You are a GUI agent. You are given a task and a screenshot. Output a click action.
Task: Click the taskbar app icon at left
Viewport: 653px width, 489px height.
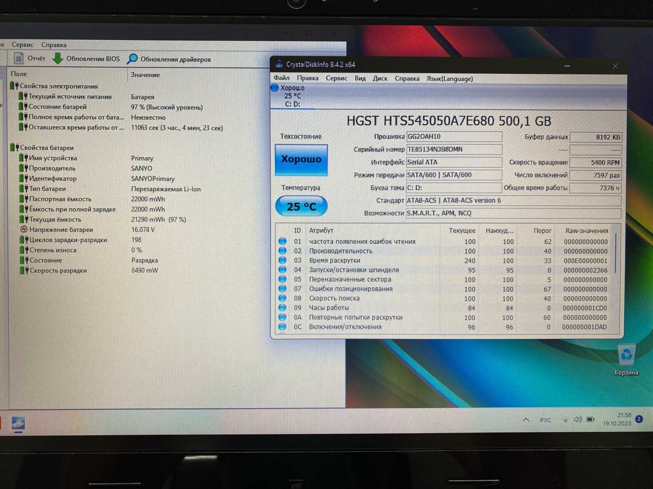coord(18,423)
